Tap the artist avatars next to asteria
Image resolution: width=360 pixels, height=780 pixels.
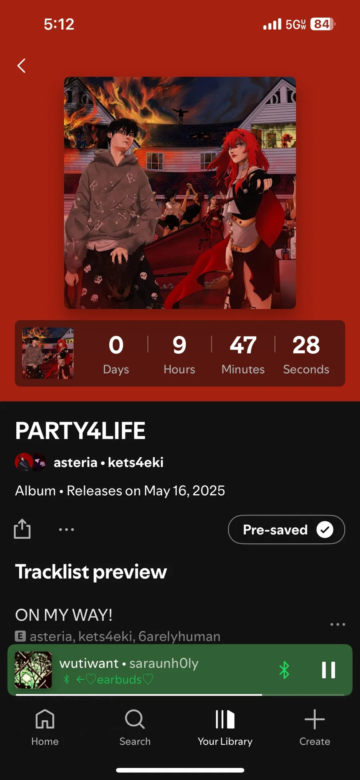point(30,462)
